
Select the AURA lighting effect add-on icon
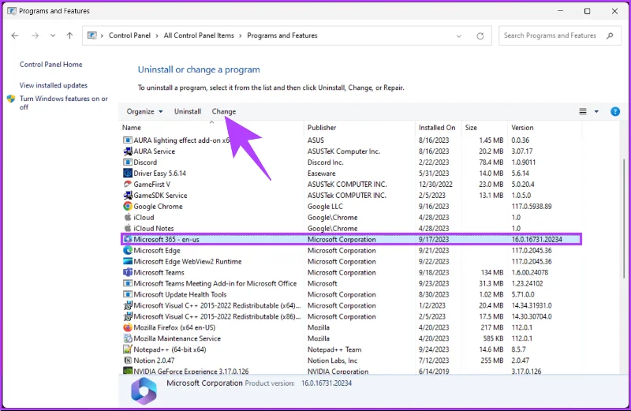coord(128,140)
